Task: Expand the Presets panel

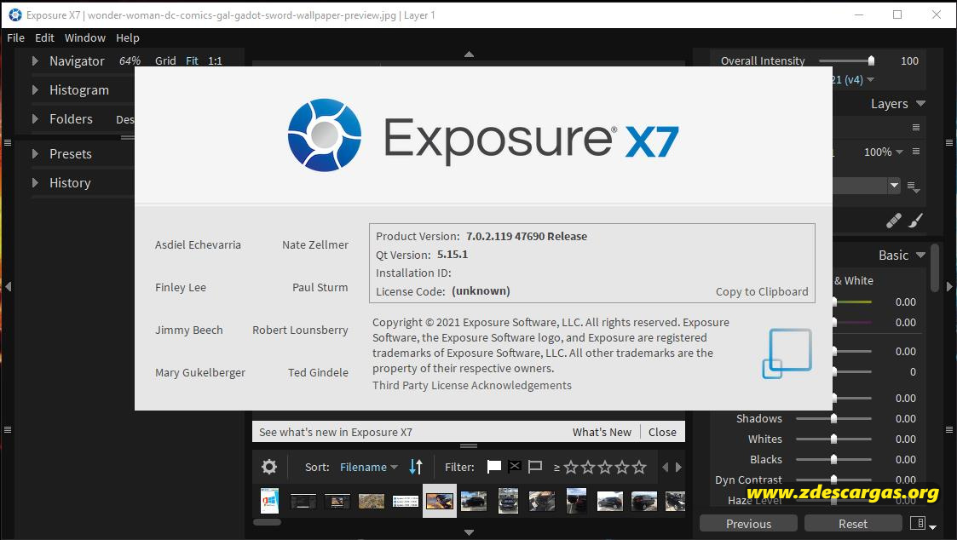Action: click(x=35, y=154)
